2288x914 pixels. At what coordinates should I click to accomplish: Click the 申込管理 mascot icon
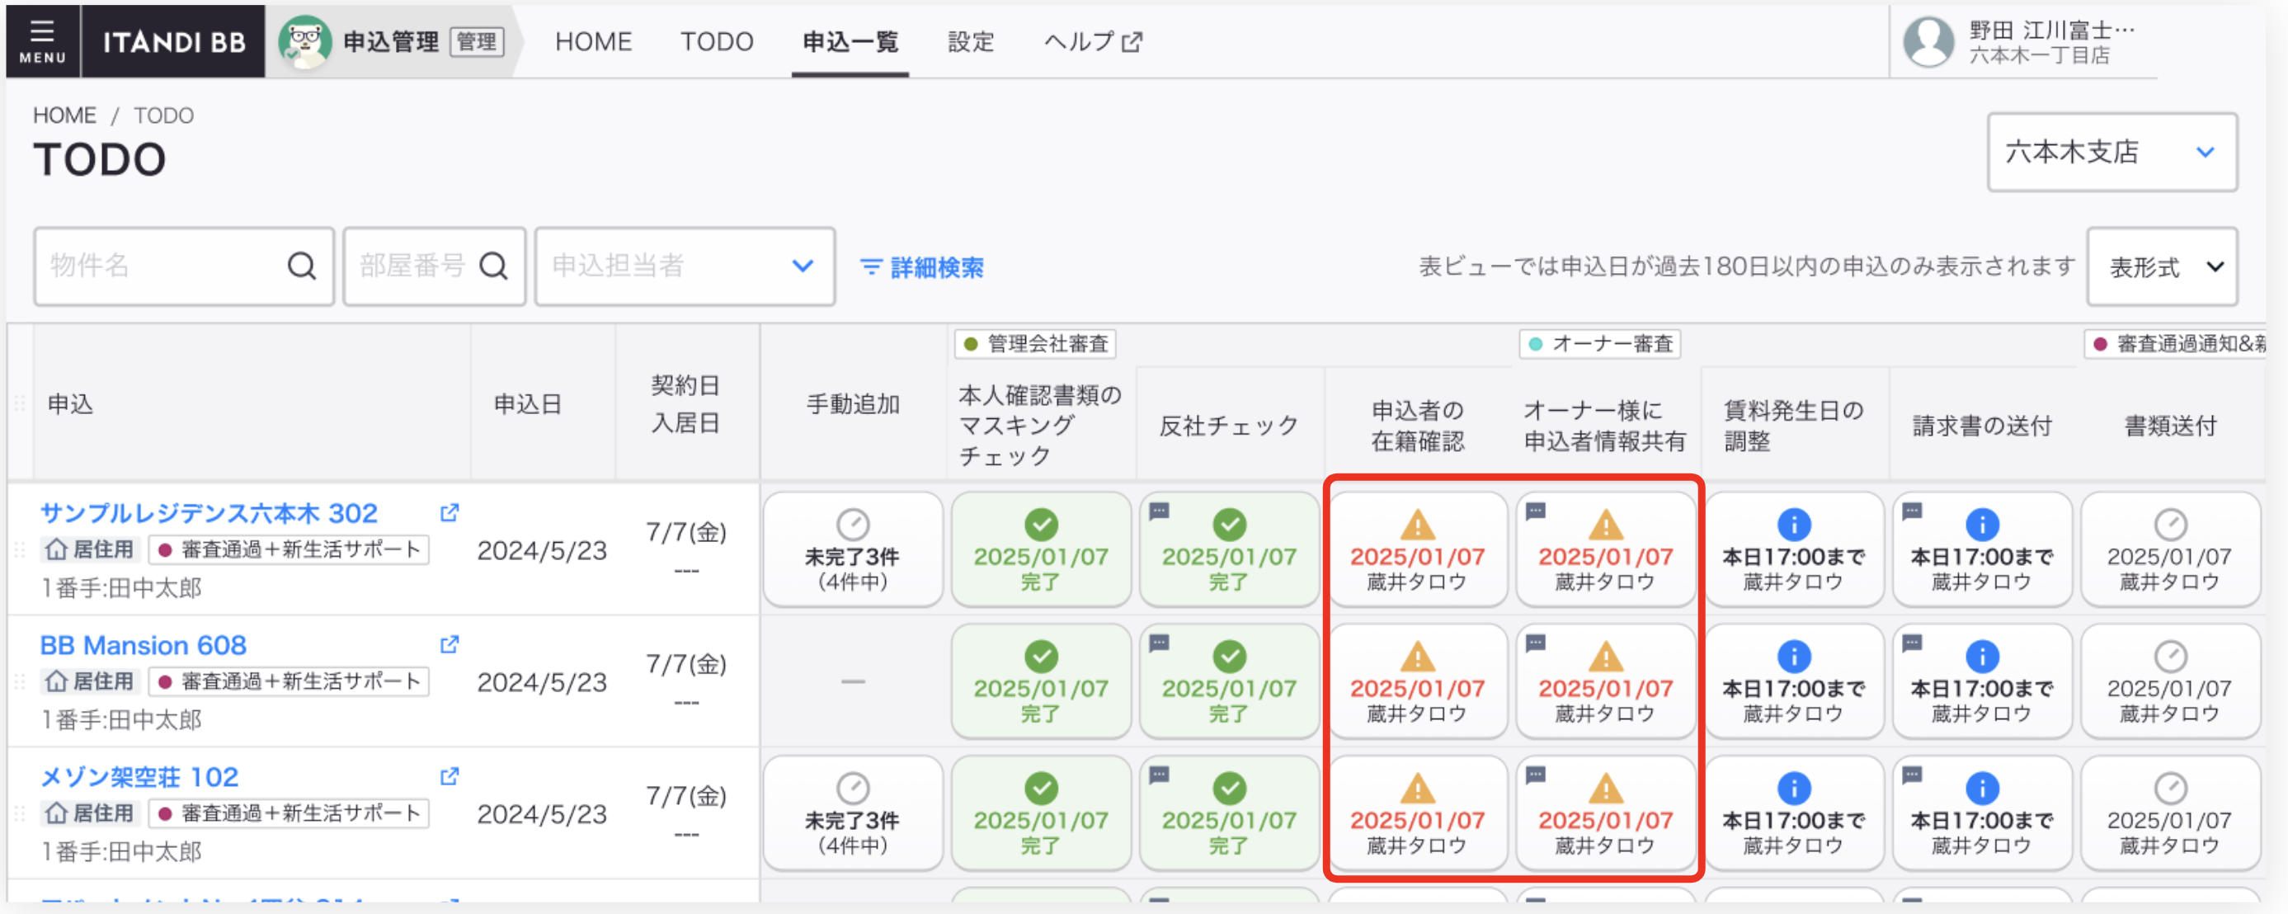tap(304, 42)
